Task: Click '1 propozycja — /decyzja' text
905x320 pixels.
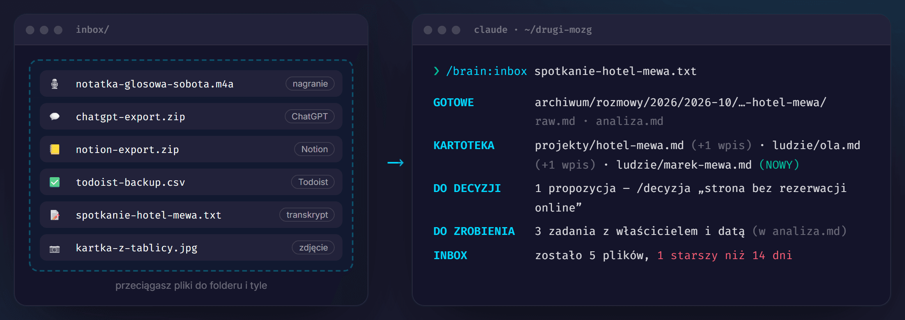Action: (x=612, y=188)
